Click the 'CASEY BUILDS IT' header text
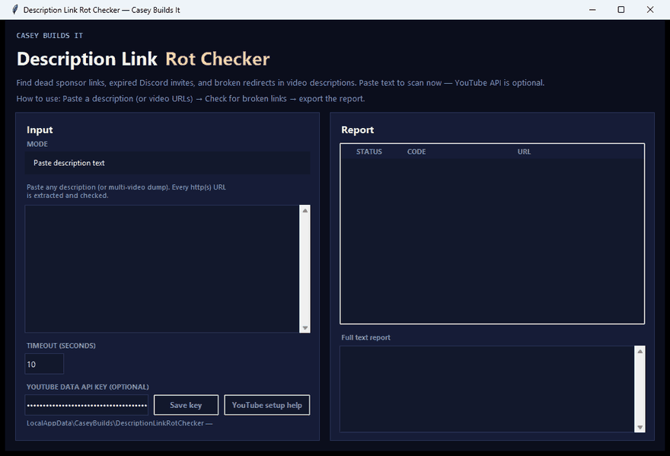The image size is (670, 456). tap(49, 36)
